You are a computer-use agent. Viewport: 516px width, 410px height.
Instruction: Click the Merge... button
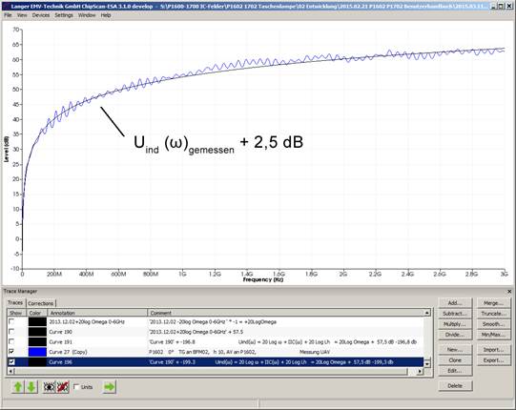(x=494, y=303)
